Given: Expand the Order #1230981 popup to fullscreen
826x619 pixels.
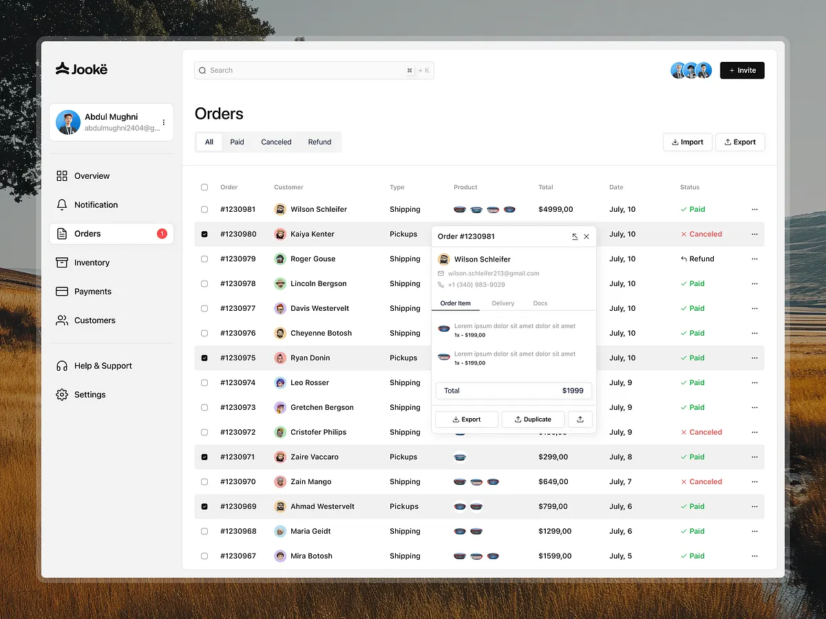Looking at the screenshot, I should pyautogui.click(x=575, y=236).
